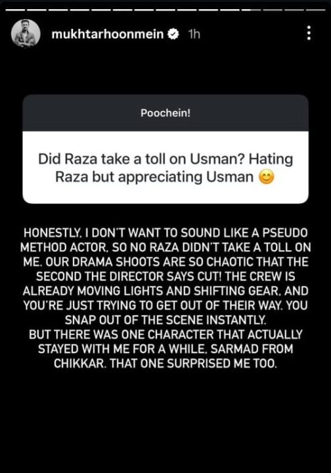Tap the line 'SNAP OUT OF THE SCENE INSTANTLY'
The height and width of the screenshot is (473, 331).
point(165,320)
